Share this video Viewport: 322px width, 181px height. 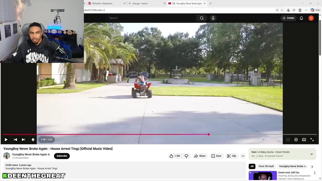(200, 156)
